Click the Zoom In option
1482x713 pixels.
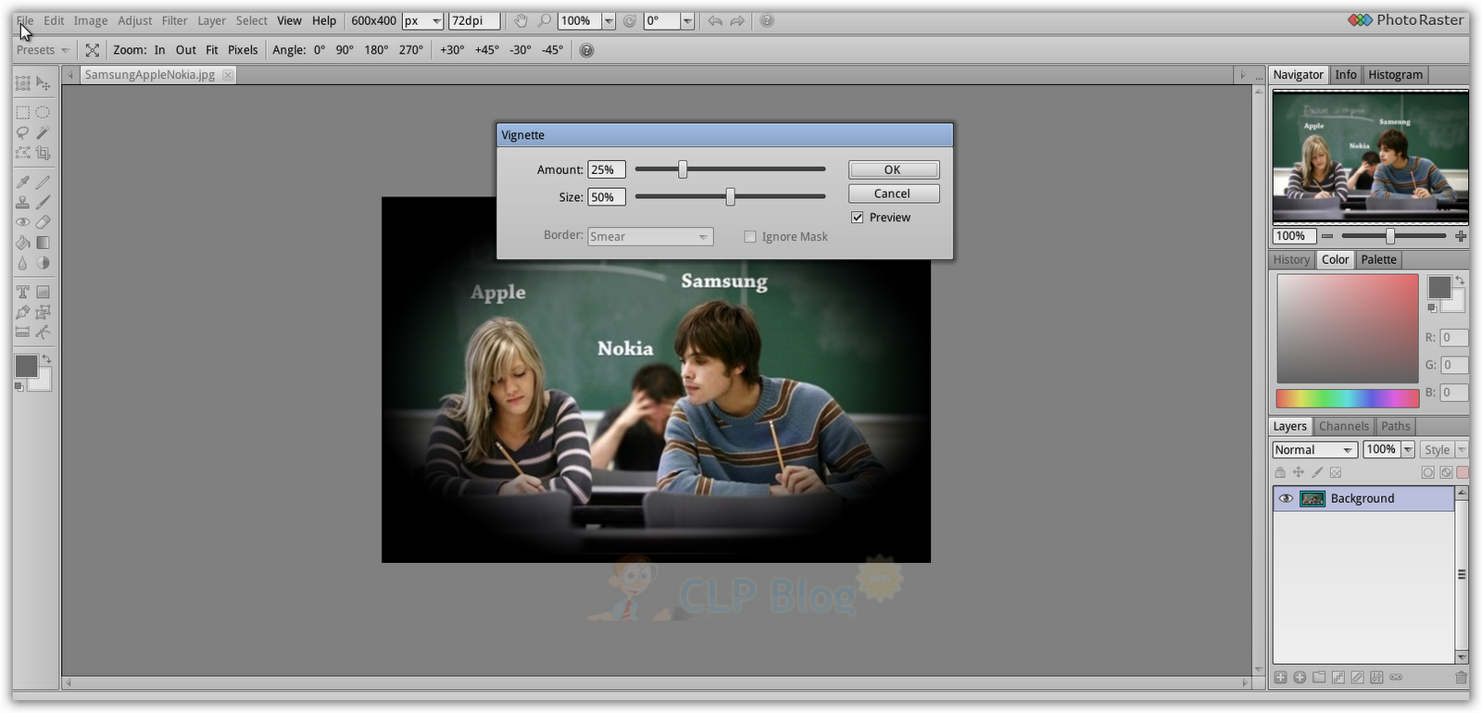(159, 50)
